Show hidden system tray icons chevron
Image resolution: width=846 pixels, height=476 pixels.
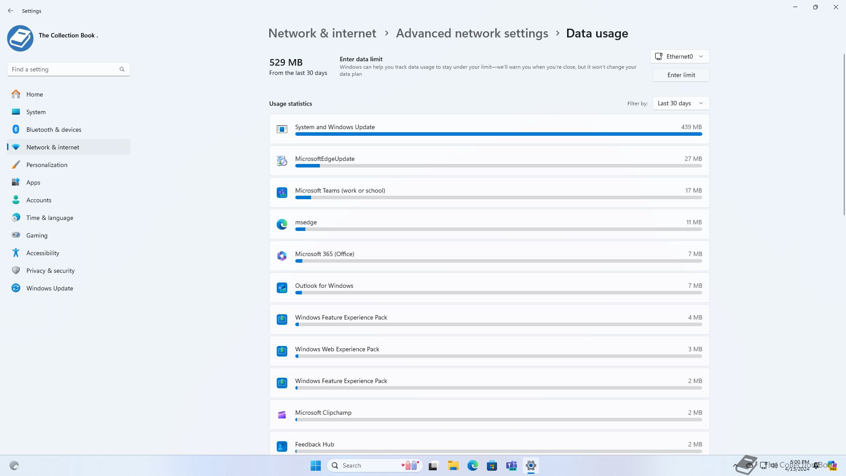point(735,465)
